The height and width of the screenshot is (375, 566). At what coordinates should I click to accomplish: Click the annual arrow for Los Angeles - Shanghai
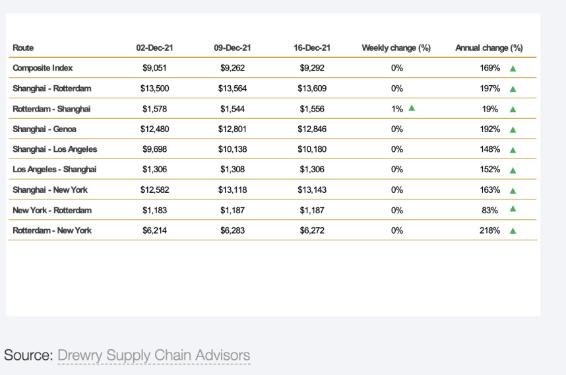[513, 170]
